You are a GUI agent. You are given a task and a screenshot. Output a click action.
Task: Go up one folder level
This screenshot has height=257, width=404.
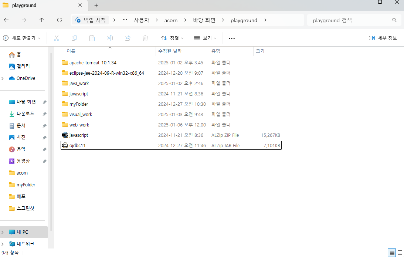41,20
